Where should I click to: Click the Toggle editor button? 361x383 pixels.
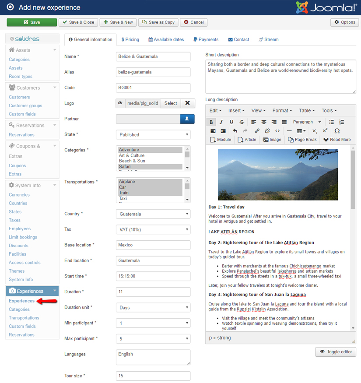[335, 352]
